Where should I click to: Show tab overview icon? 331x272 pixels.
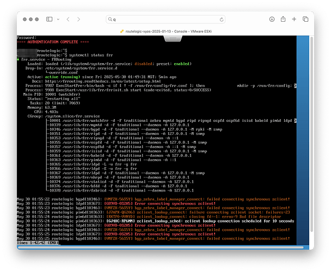click(305, 19)
